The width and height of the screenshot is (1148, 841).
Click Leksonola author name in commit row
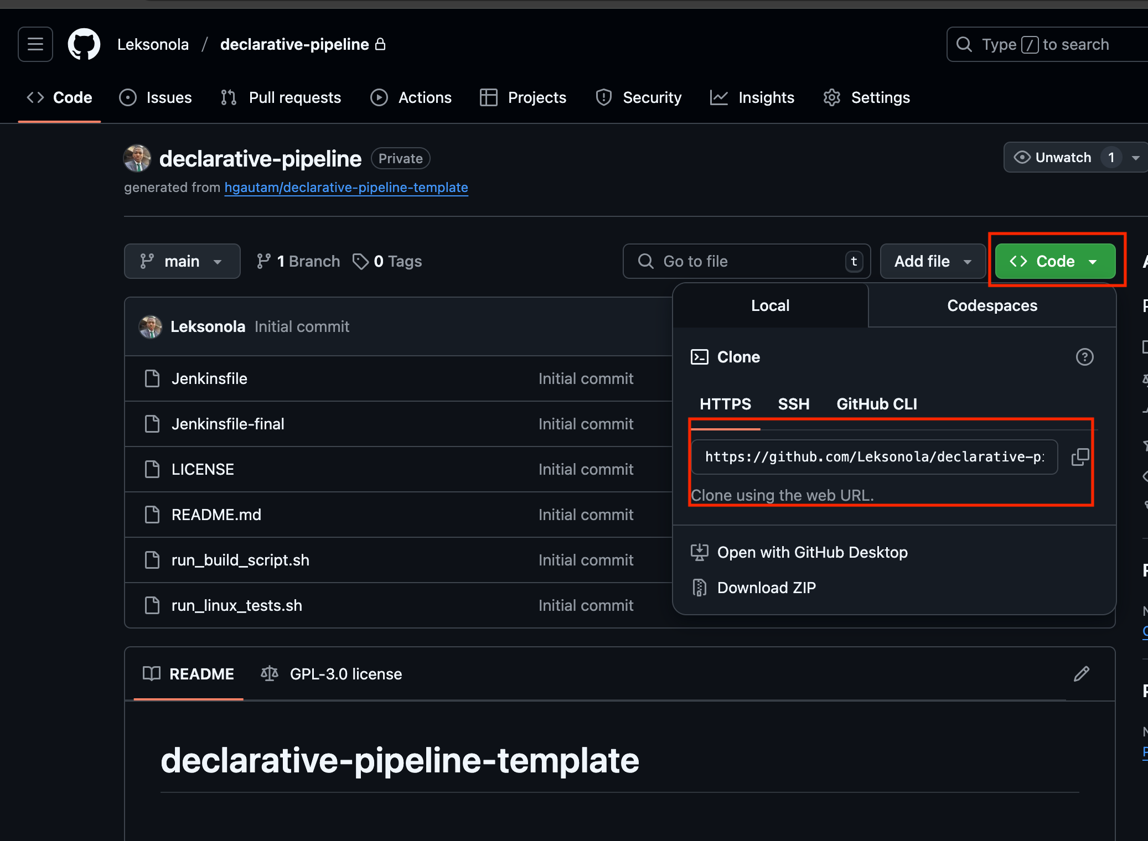(x=208, y=326)
